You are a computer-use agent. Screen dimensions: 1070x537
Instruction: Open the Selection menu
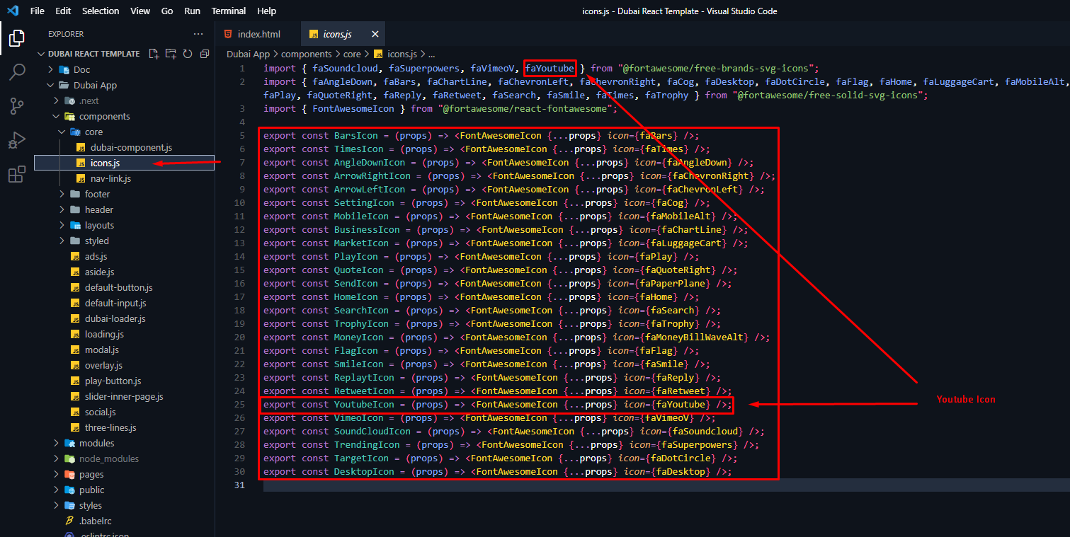tap(101, 11)
